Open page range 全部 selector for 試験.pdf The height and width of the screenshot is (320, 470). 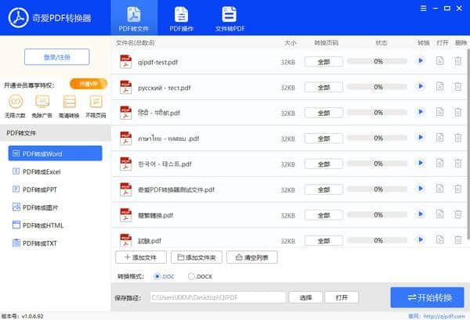pyautogui.click(x=324, y=239)
